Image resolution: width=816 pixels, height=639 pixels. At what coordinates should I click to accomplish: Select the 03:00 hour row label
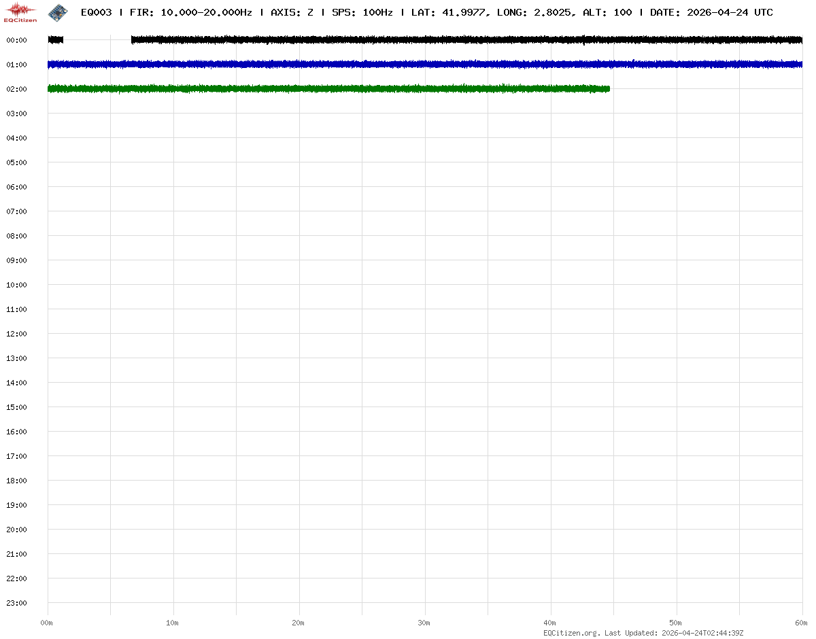pyautogui.click(x=16, y=114)
